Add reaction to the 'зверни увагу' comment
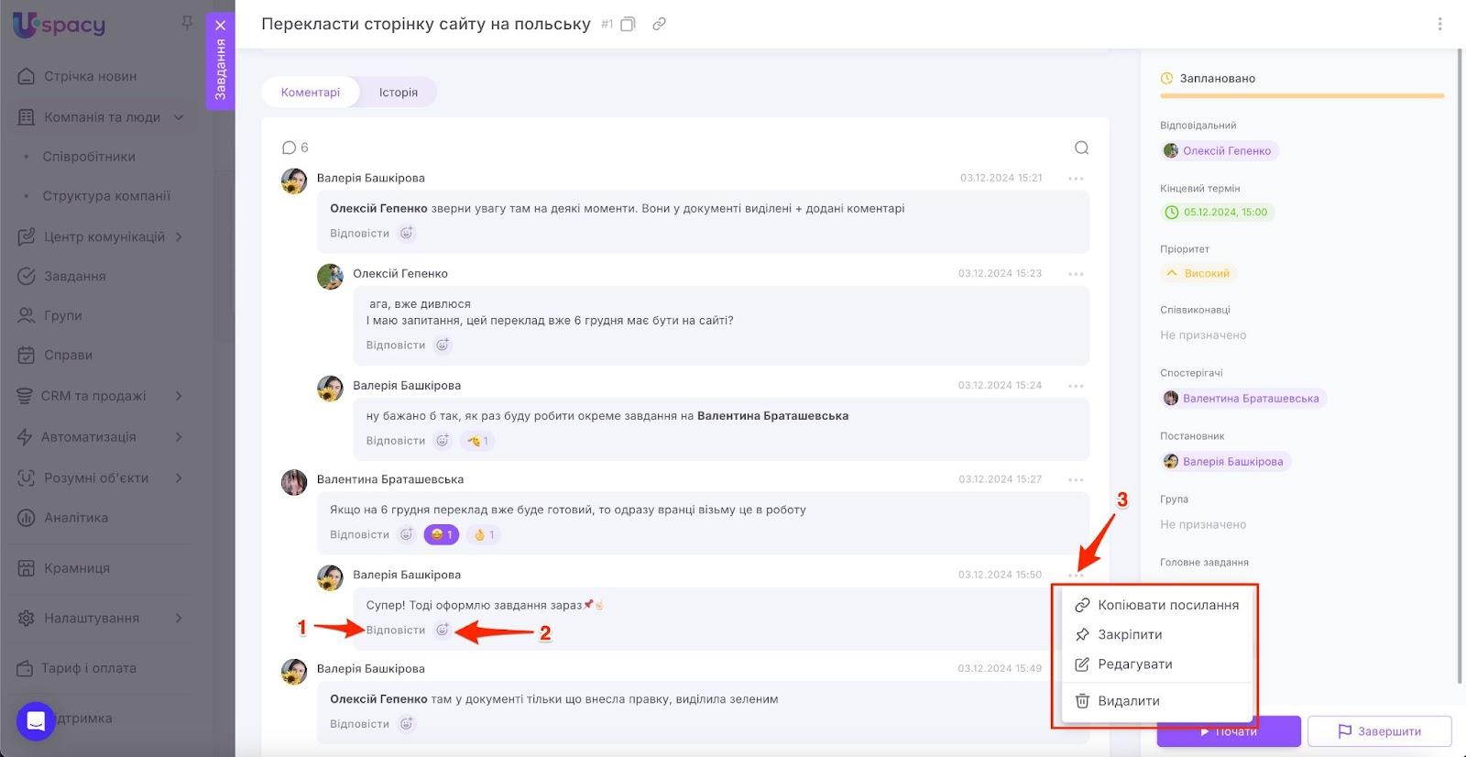The width and height of the screenshot is (1466, 757). pos(407,234)
